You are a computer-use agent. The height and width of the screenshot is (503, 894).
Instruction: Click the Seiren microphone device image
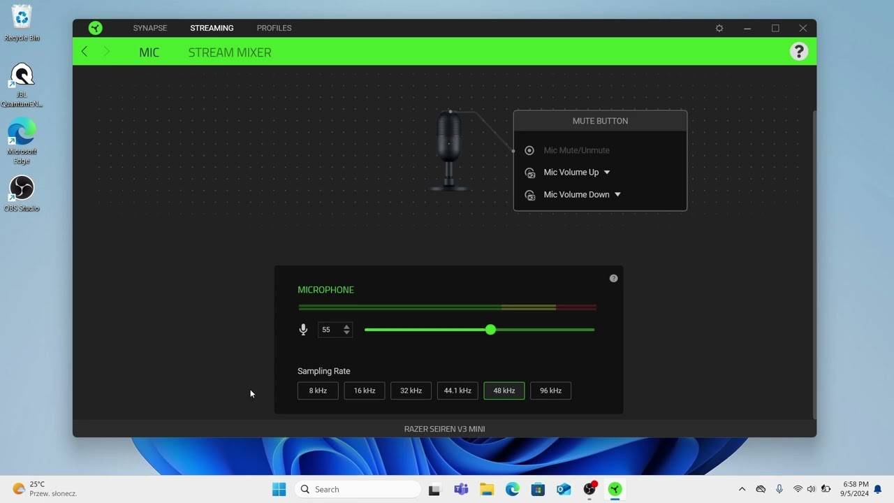[449, 150]
